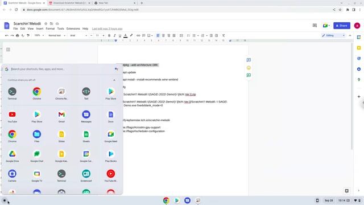
Task: Click the launcher search field
Action: pos(61,69)
